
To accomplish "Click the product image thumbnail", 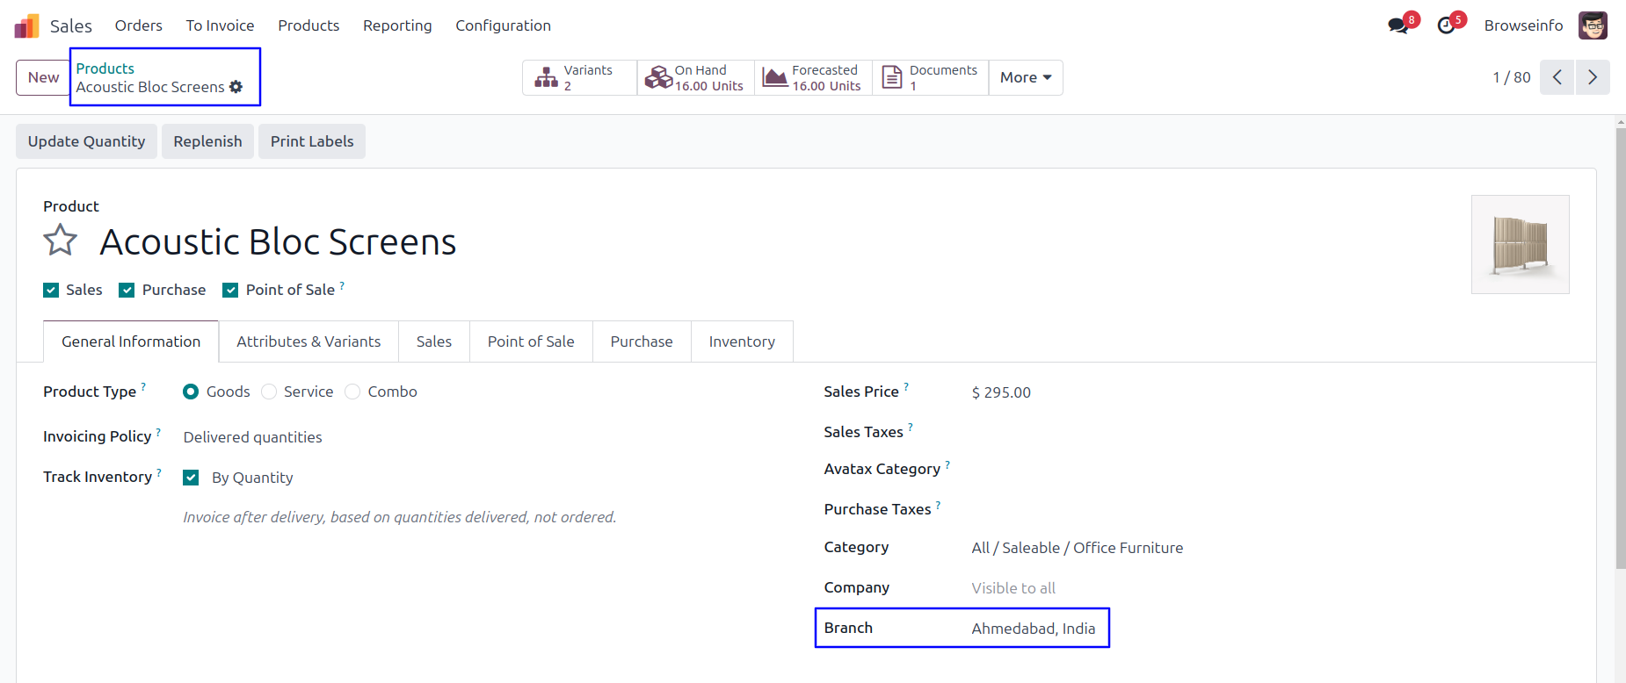I will point(1520,244).
